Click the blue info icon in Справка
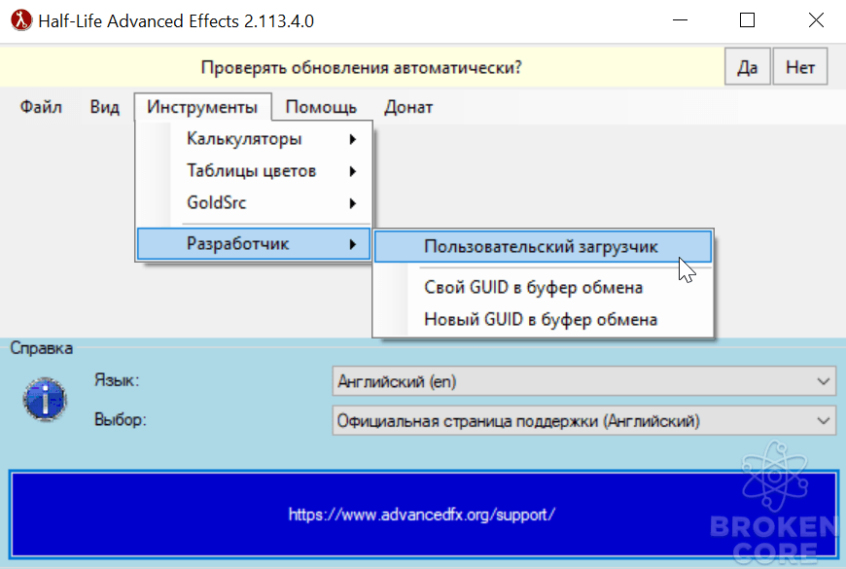 (45, 400)
